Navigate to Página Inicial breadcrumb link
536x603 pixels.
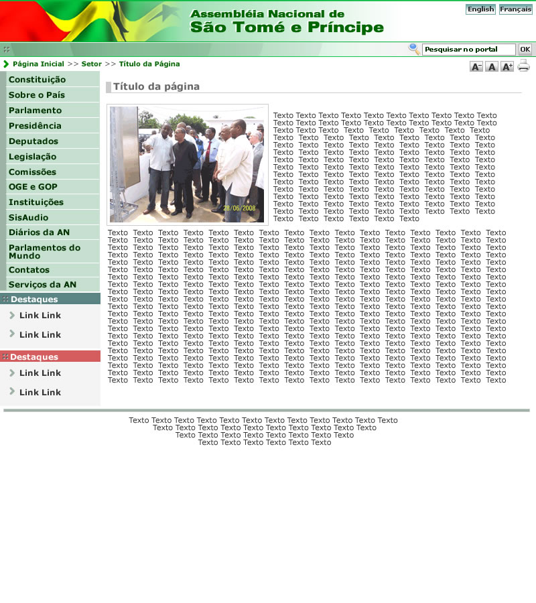[x=38, y=64]
